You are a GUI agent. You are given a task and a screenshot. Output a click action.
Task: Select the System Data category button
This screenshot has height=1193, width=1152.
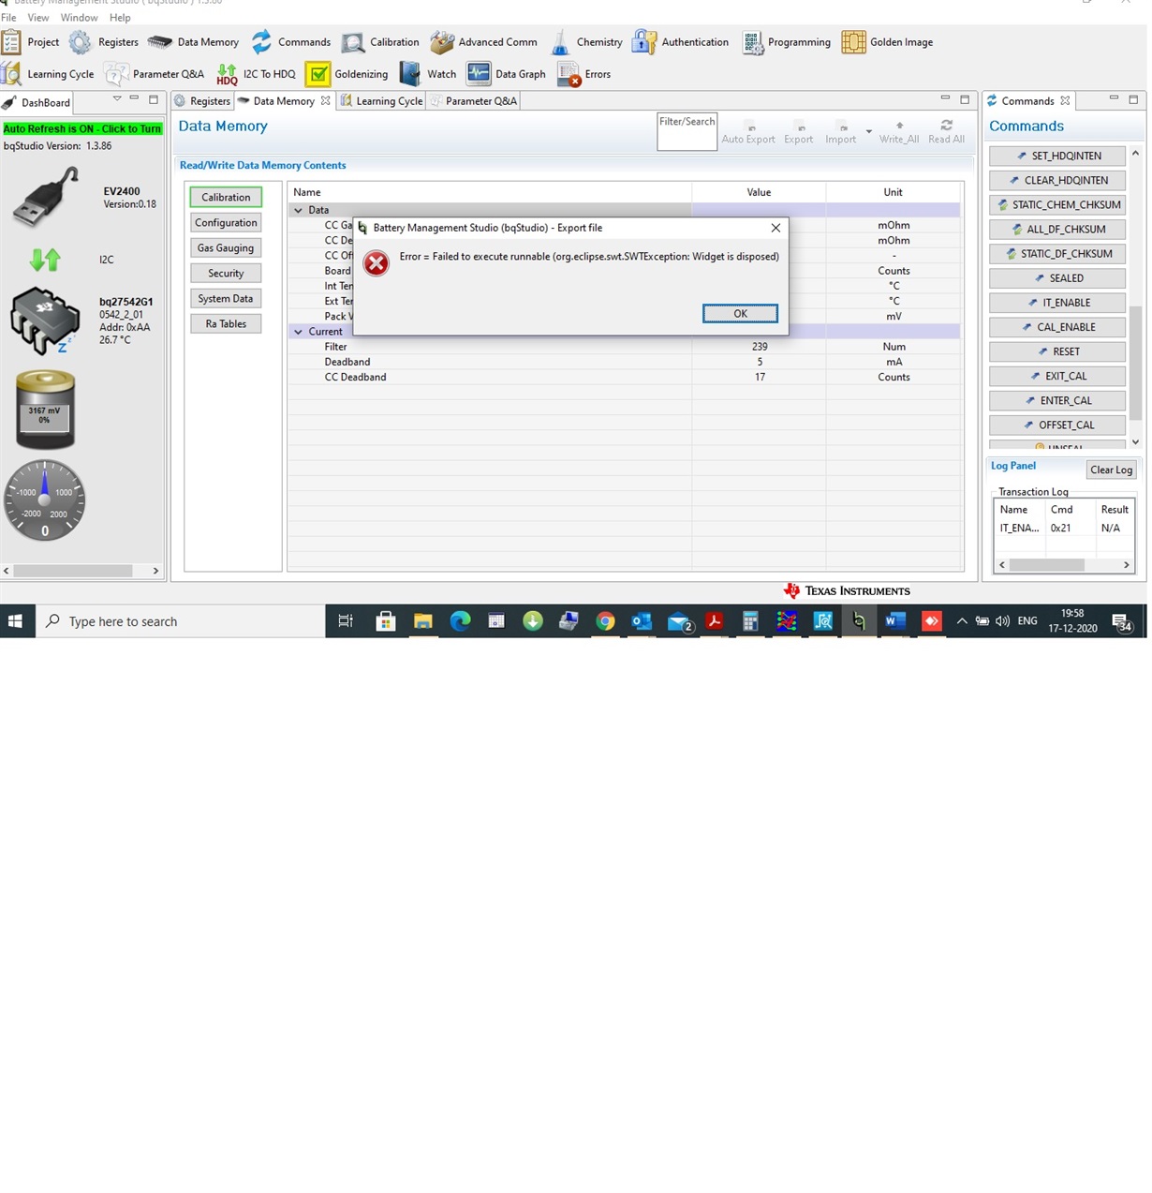[x=226, y=299]
